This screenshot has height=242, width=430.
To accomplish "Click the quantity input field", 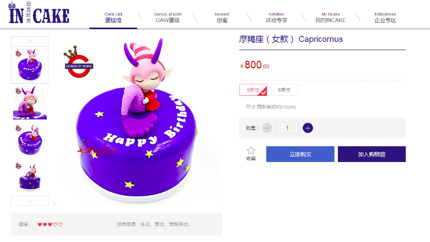I will click(x=287, y=128).
